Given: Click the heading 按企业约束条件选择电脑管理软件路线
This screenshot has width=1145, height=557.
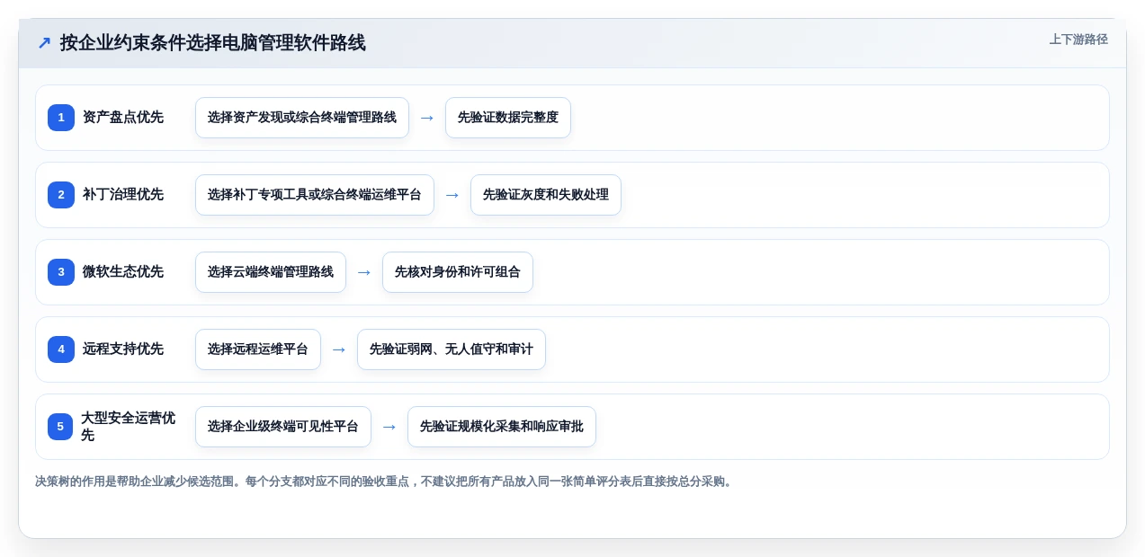Looking at the screenshot, I should 213,43.
